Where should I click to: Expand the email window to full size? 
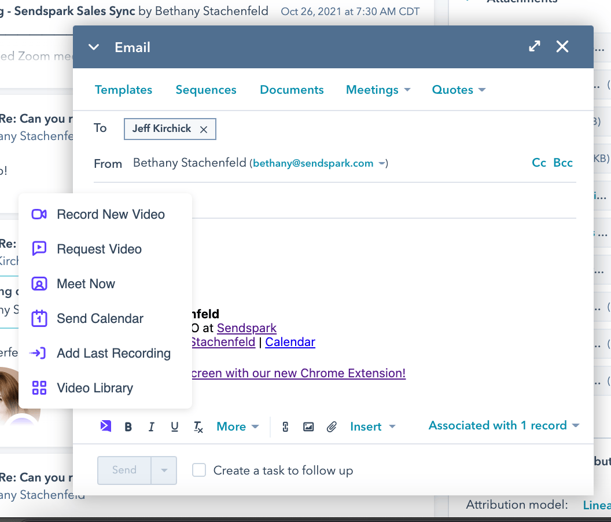(535, 46)
